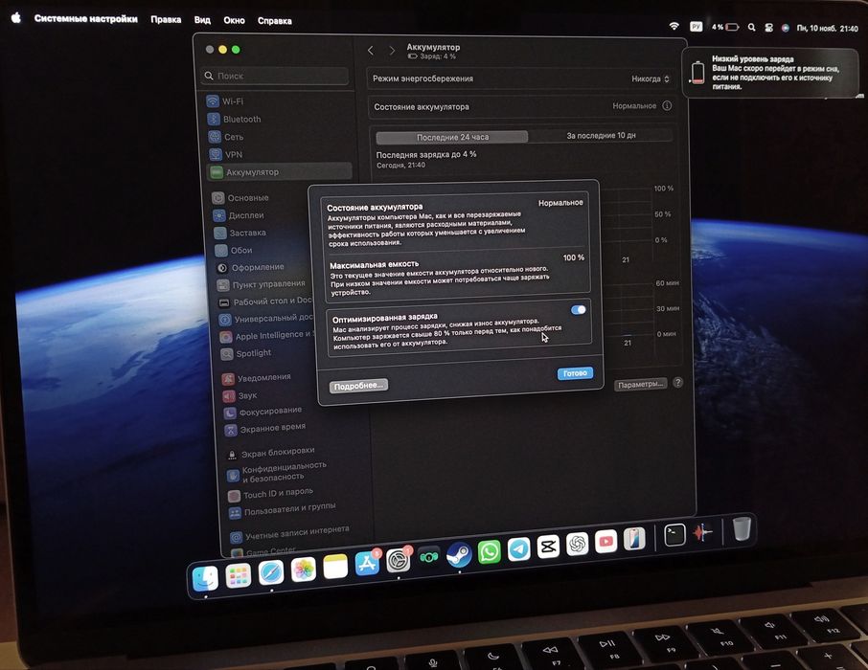Image resolution: width=868 pixels, height=670 pixels.
Task: Open the Правка menu
Action: [x=166, y=19]
